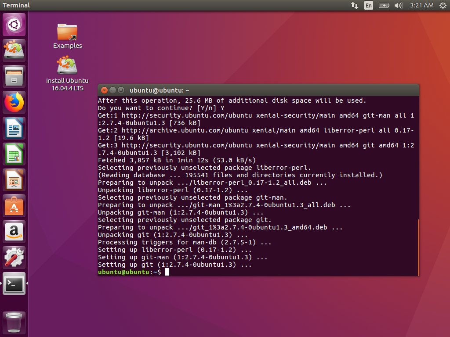Open the battery status menu
Viewport: 450px width, 337px height.
tap(384, 5)
